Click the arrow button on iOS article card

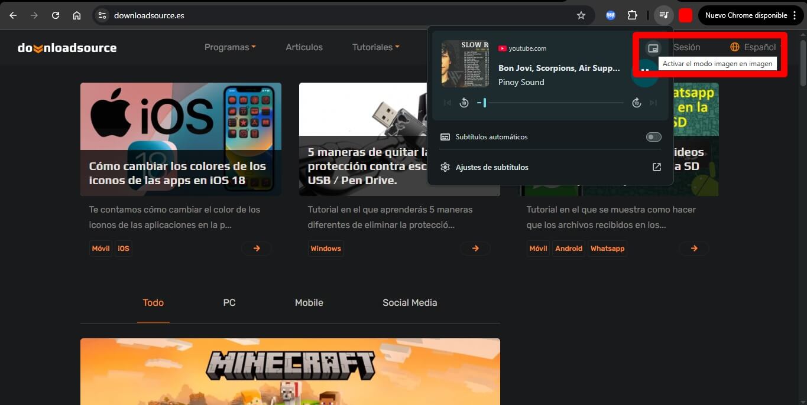(257, 249)
